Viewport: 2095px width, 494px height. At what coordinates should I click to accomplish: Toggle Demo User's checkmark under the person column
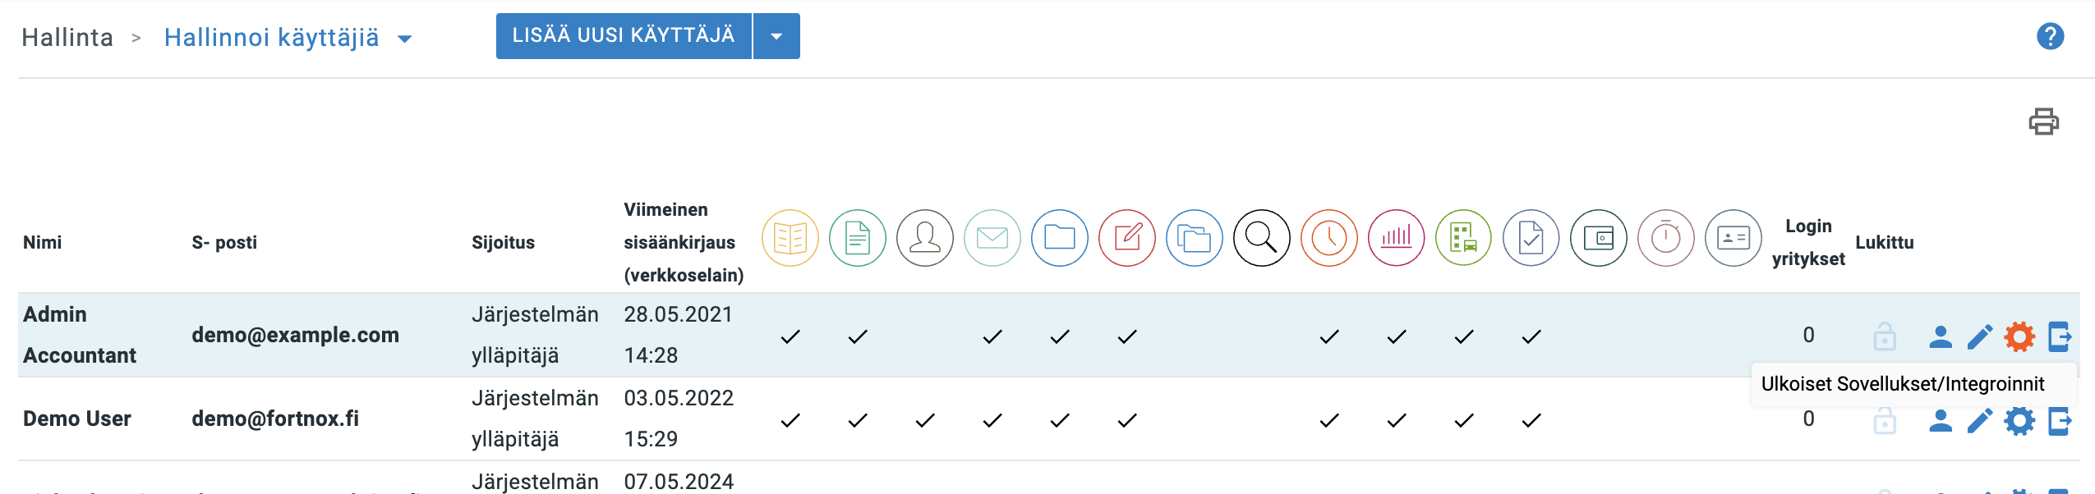coord(925,420)
